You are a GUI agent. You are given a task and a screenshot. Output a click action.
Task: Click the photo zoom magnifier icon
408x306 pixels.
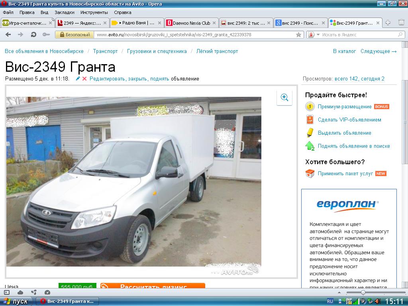(284, 98)
